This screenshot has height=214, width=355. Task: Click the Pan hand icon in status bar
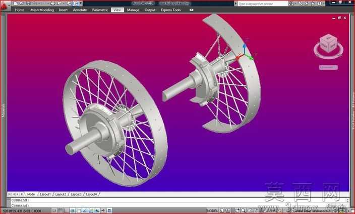click(237, 211)
